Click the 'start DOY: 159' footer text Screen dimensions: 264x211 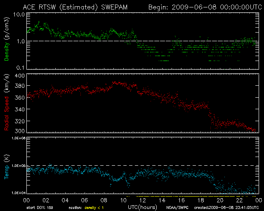point(40,208)
